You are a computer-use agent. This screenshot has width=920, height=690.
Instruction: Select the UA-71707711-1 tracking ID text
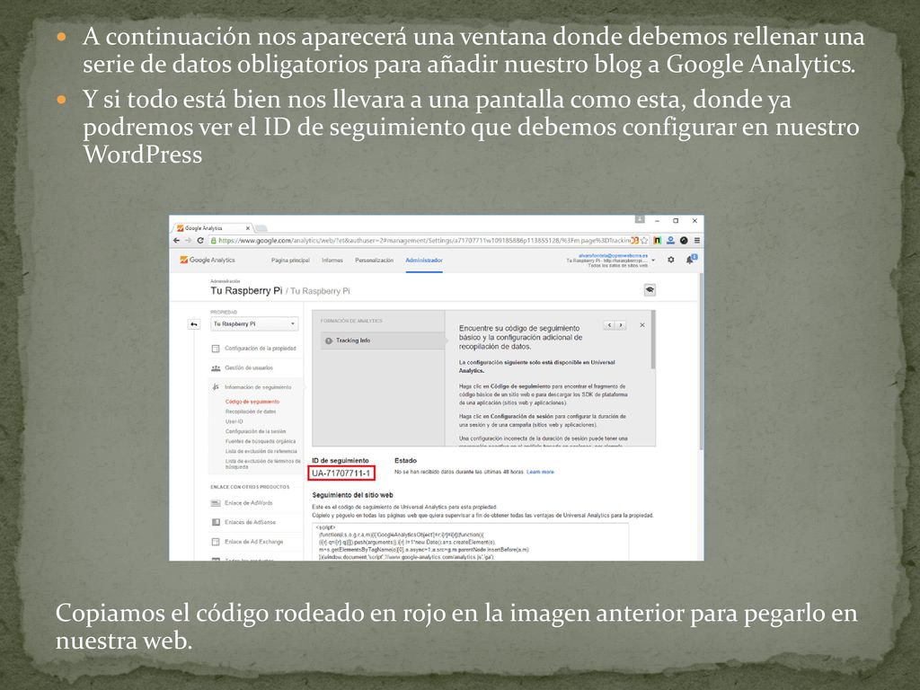click(341, 473)
